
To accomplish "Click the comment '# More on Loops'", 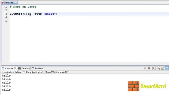I will [x=23, y=7].
